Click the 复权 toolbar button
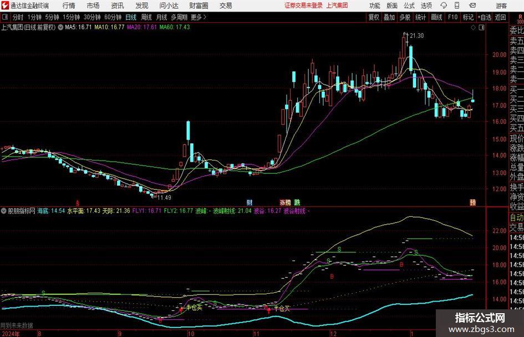The width and height of the screenshot is (524, 337). coord(374,17)
